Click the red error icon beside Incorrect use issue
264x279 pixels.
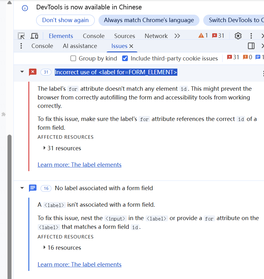point(33,72)
